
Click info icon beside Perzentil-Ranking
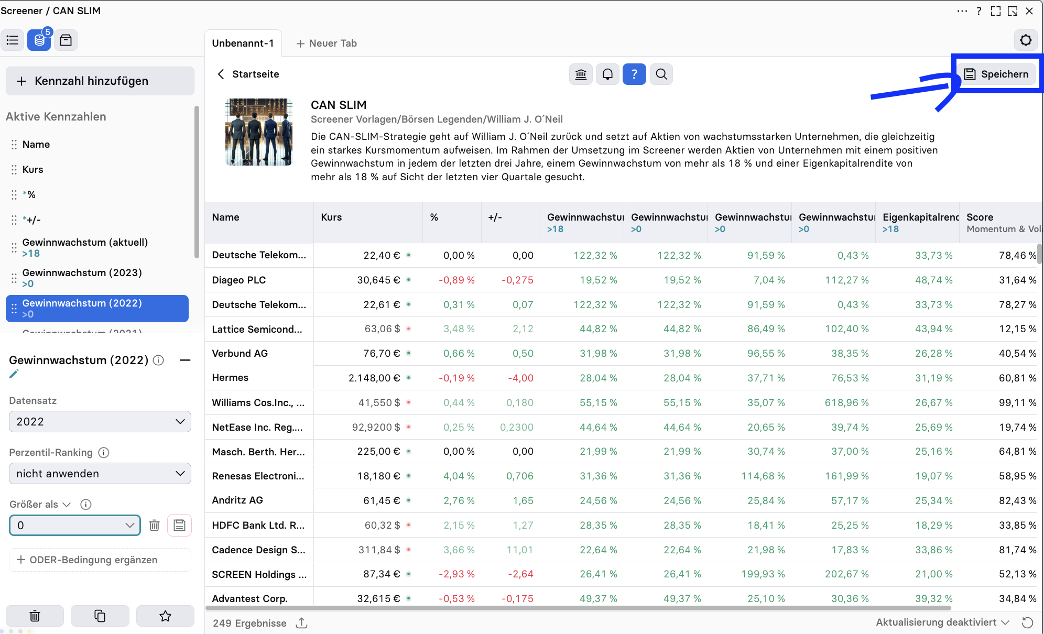coord(104,453)
